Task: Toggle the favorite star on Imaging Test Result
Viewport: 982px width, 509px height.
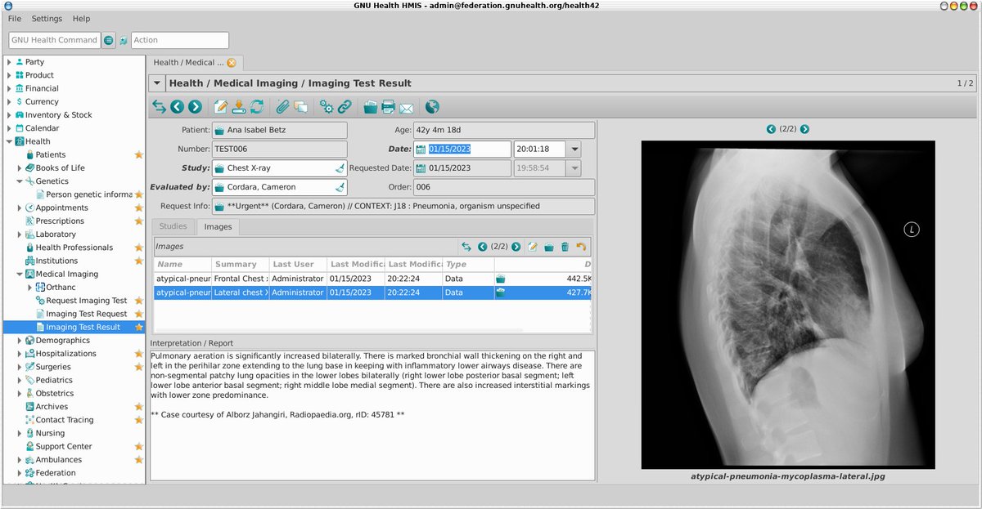Action: 137,326
